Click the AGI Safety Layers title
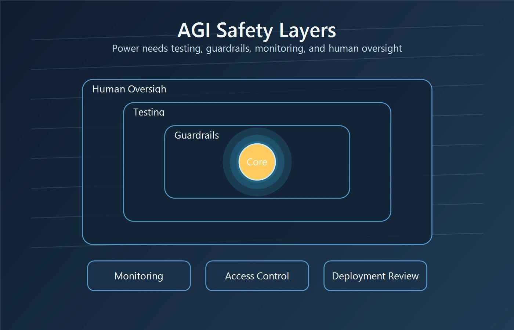This screenshot has height=330, width=514. click(257, 31)
